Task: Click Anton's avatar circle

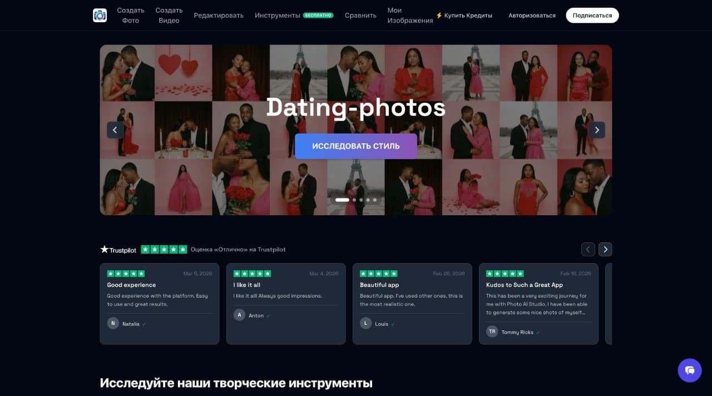Action: [x=239, y=315]
